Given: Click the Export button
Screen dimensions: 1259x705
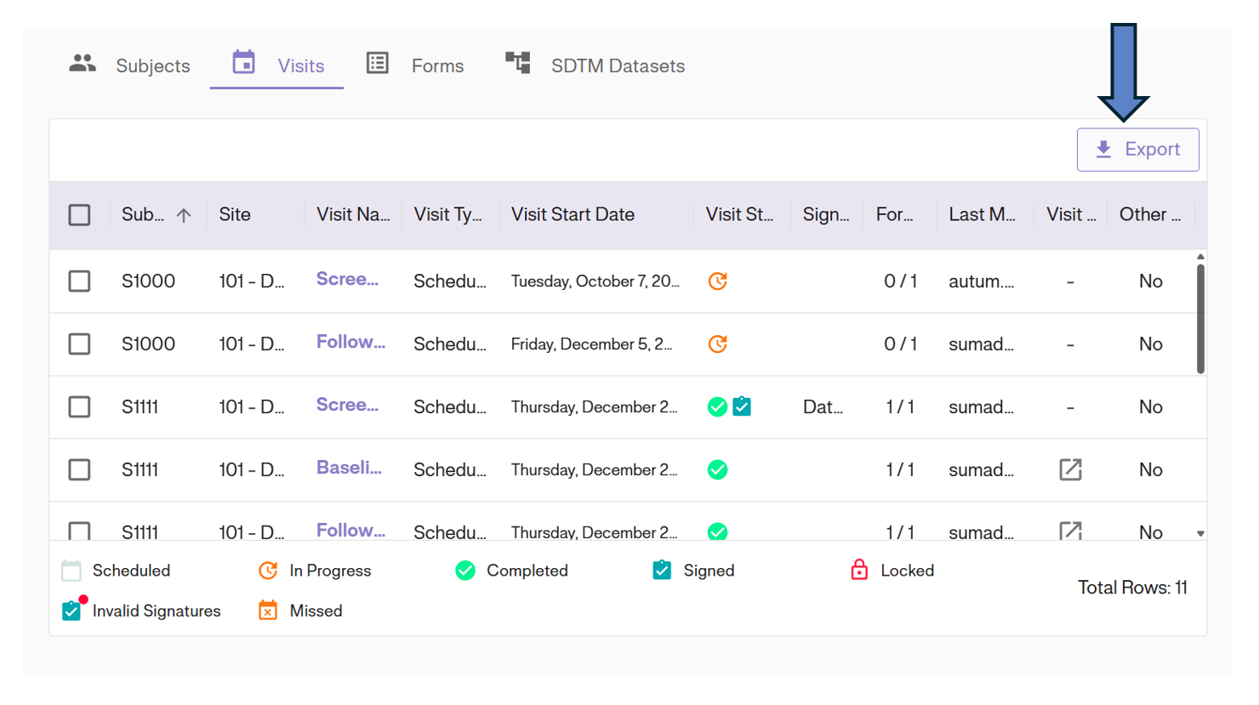Looking at the screenshot, I should click(x=1137, y=150).
